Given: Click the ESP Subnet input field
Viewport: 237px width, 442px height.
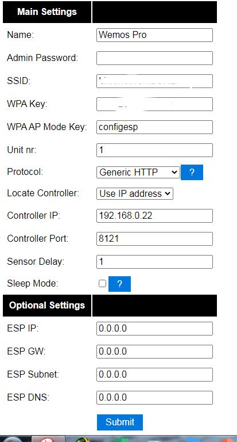Looking at the screenshot, I should (x=154, y=375).
